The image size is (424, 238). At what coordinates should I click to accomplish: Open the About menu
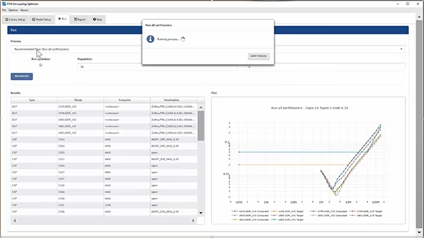click(x=25, y=10)
